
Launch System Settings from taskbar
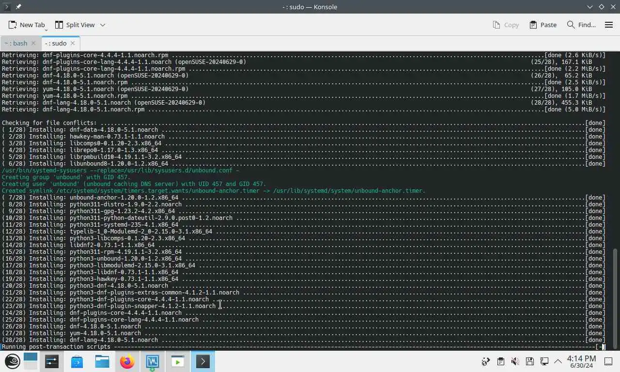pos(52,361)
